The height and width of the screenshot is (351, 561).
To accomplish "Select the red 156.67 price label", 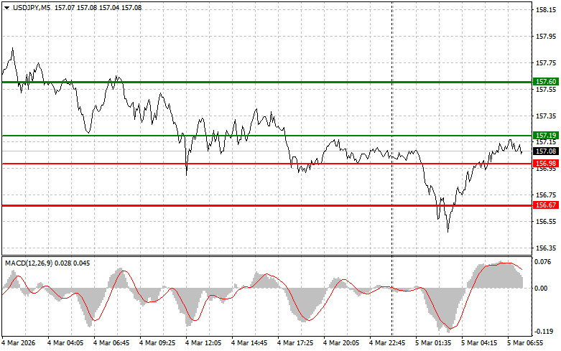I will (546, 205).
